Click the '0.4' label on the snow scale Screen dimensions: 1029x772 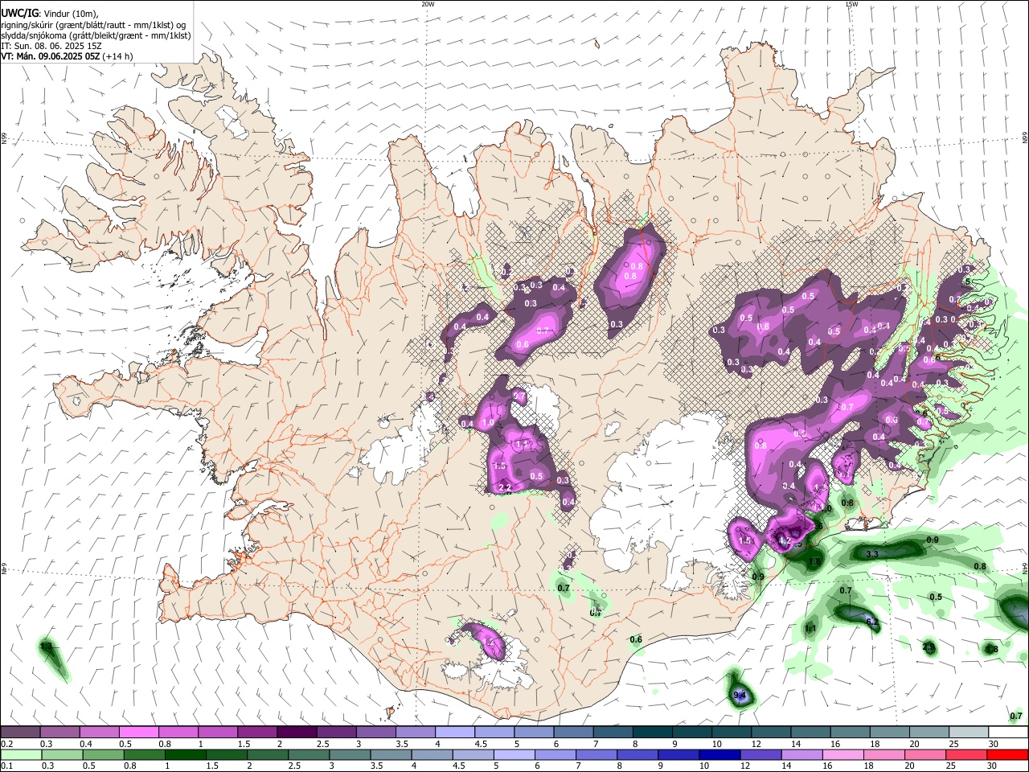click(x=85, y=744)
